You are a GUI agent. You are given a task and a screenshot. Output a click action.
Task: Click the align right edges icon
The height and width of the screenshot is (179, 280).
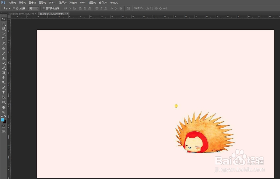coord(89,8)
